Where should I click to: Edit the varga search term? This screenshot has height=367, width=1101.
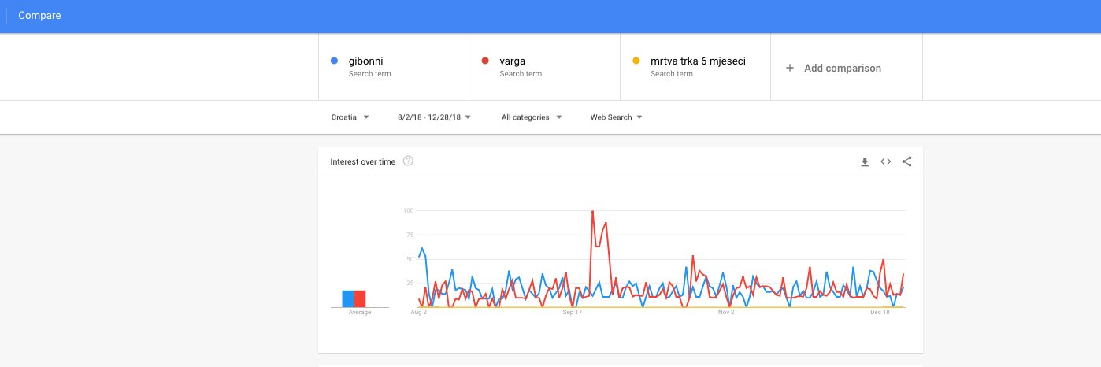pos(544,67)
